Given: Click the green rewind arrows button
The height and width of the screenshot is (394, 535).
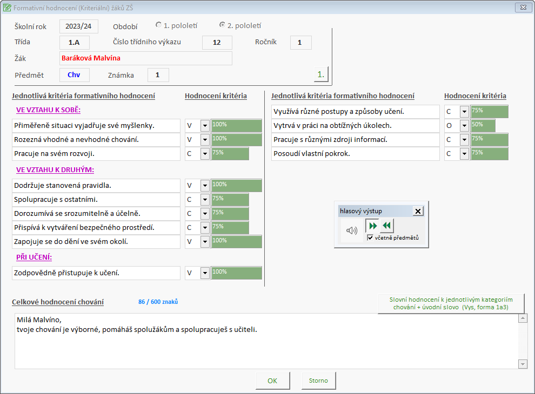Looking at the screenshot, I should tap(387, 225).
